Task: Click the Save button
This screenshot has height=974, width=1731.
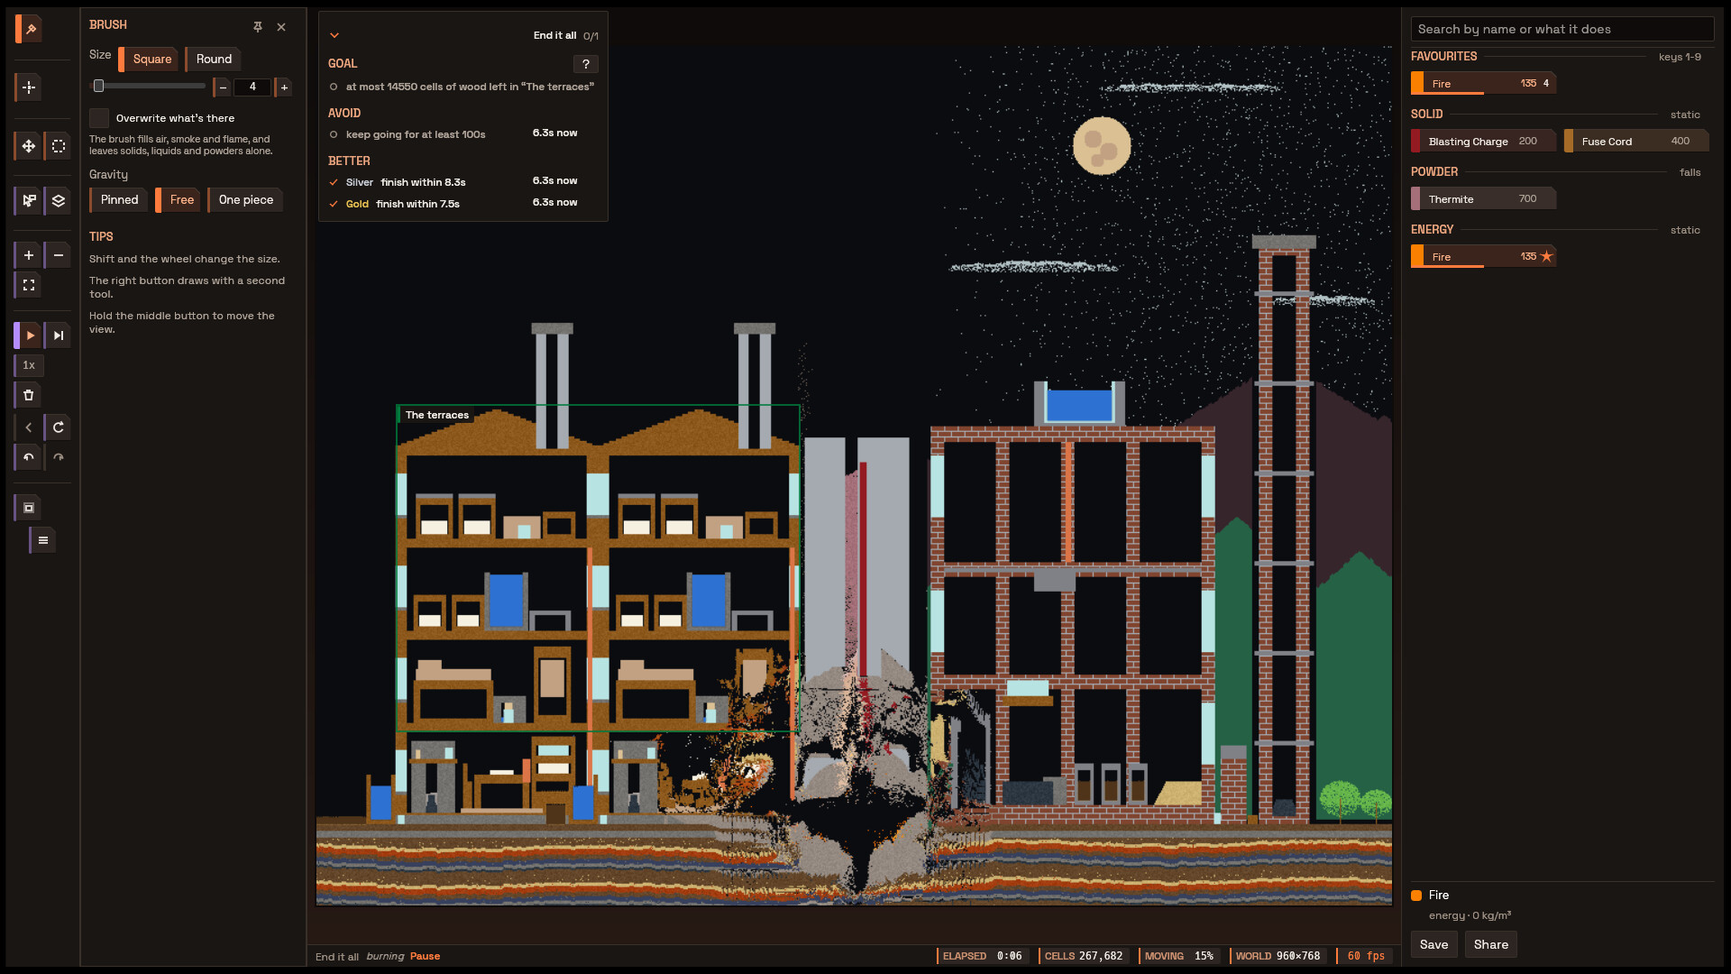Action: (1433, 944)
